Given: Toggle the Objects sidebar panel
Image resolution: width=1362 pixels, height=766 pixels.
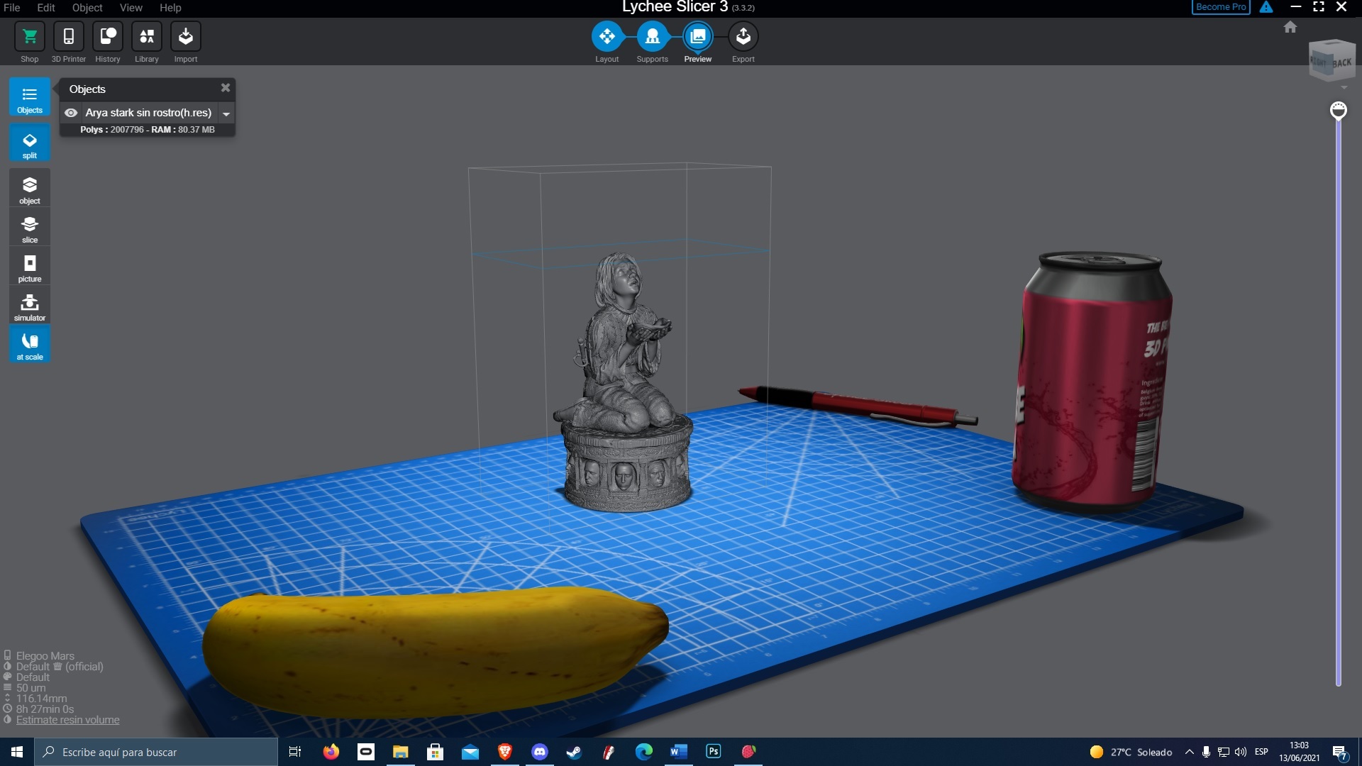Looking at the screenshot, I should [30, 97].
